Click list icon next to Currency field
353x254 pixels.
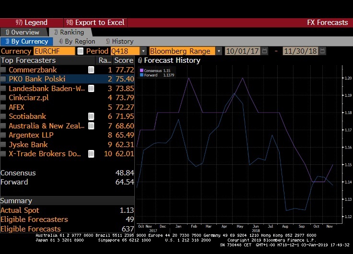[x=80, y=51]
